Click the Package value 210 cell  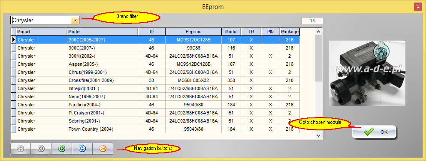click(290, 80)
